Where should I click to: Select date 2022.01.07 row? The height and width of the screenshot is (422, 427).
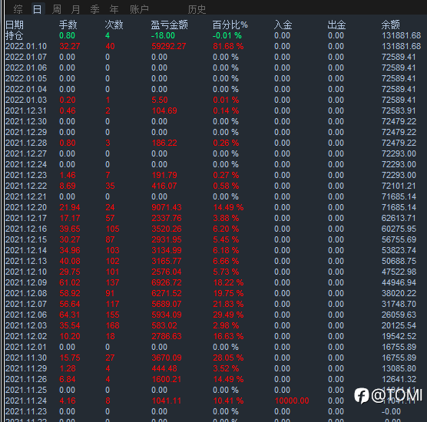[x=26, y=57]
